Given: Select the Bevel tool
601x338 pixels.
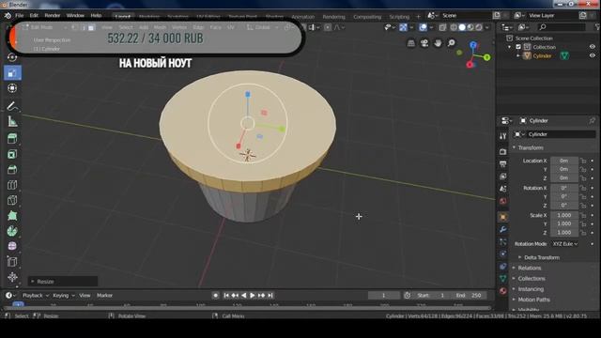Looking at the screenshot, I should pos(12,169).
